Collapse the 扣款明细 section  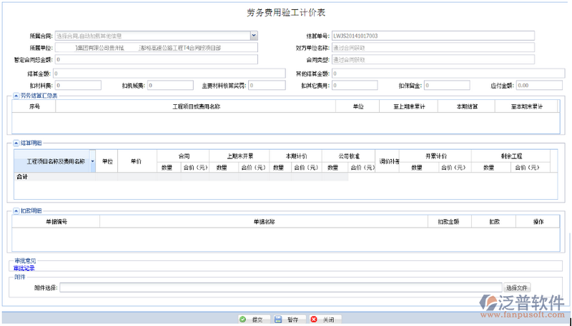click(x=16, y=210)
